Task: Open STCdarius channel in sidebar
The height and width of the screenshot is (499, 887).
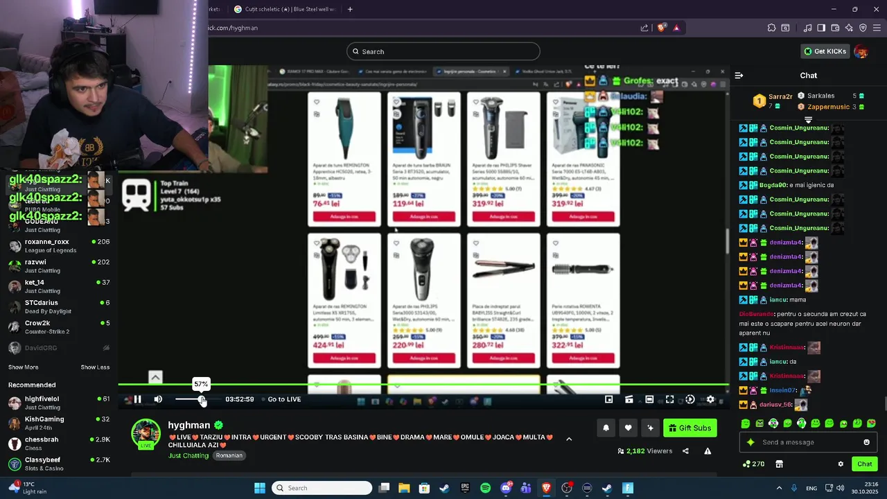Action: point(59,307)
